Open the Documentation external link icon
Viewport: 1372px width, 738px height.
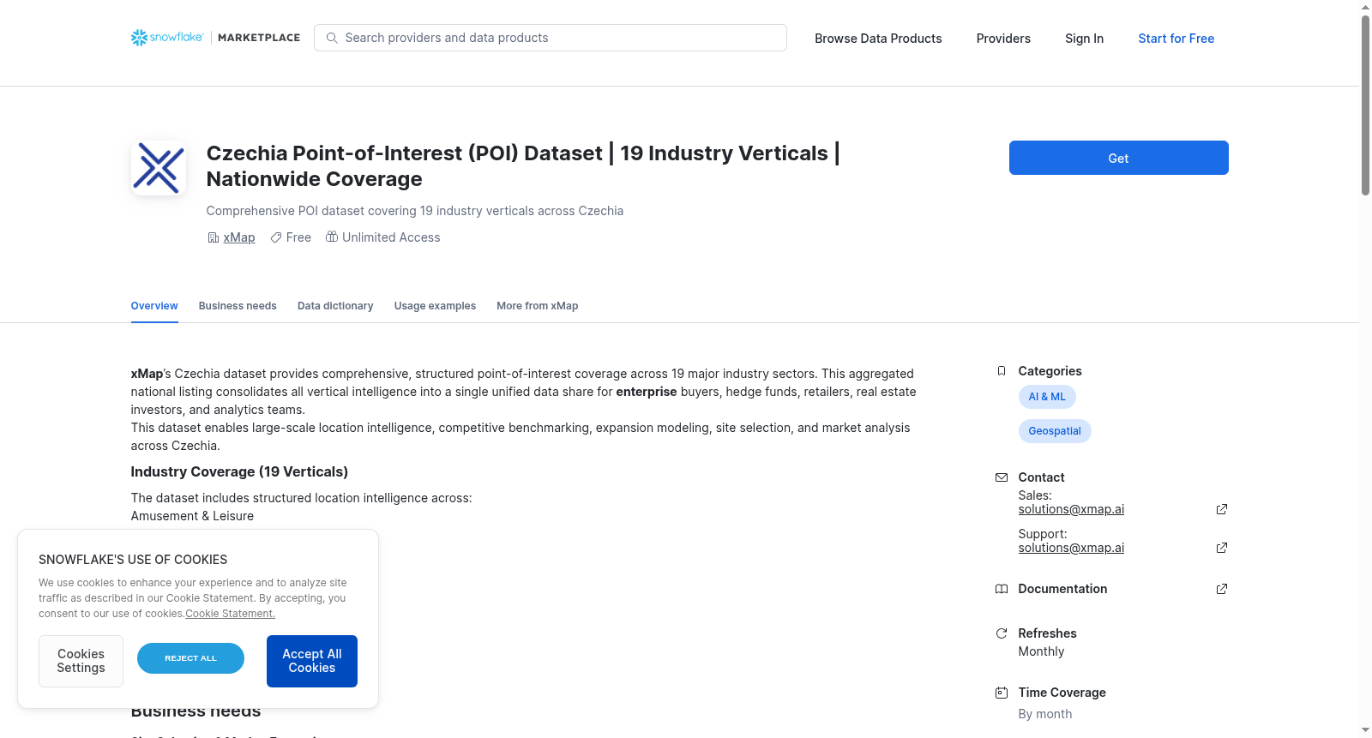(1222, 589)
